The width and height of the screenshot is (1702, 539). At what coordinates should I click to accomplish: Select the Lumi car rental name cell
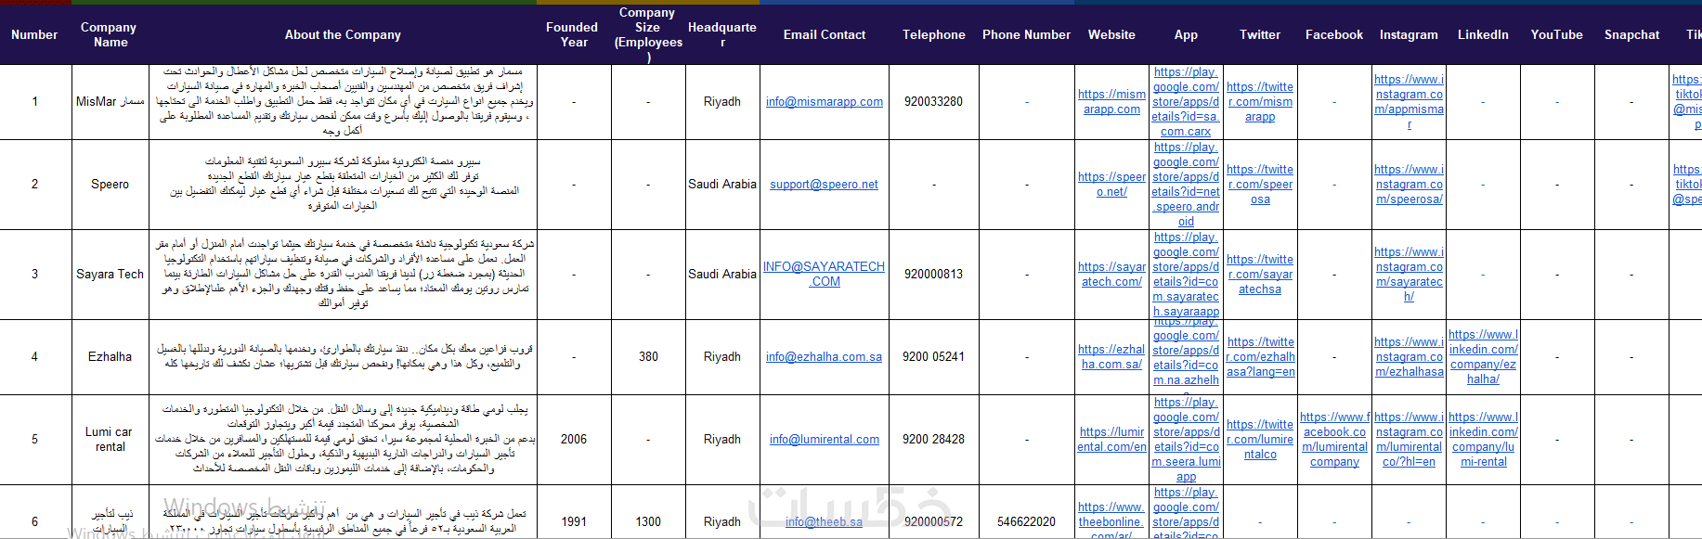coord(110,440)
